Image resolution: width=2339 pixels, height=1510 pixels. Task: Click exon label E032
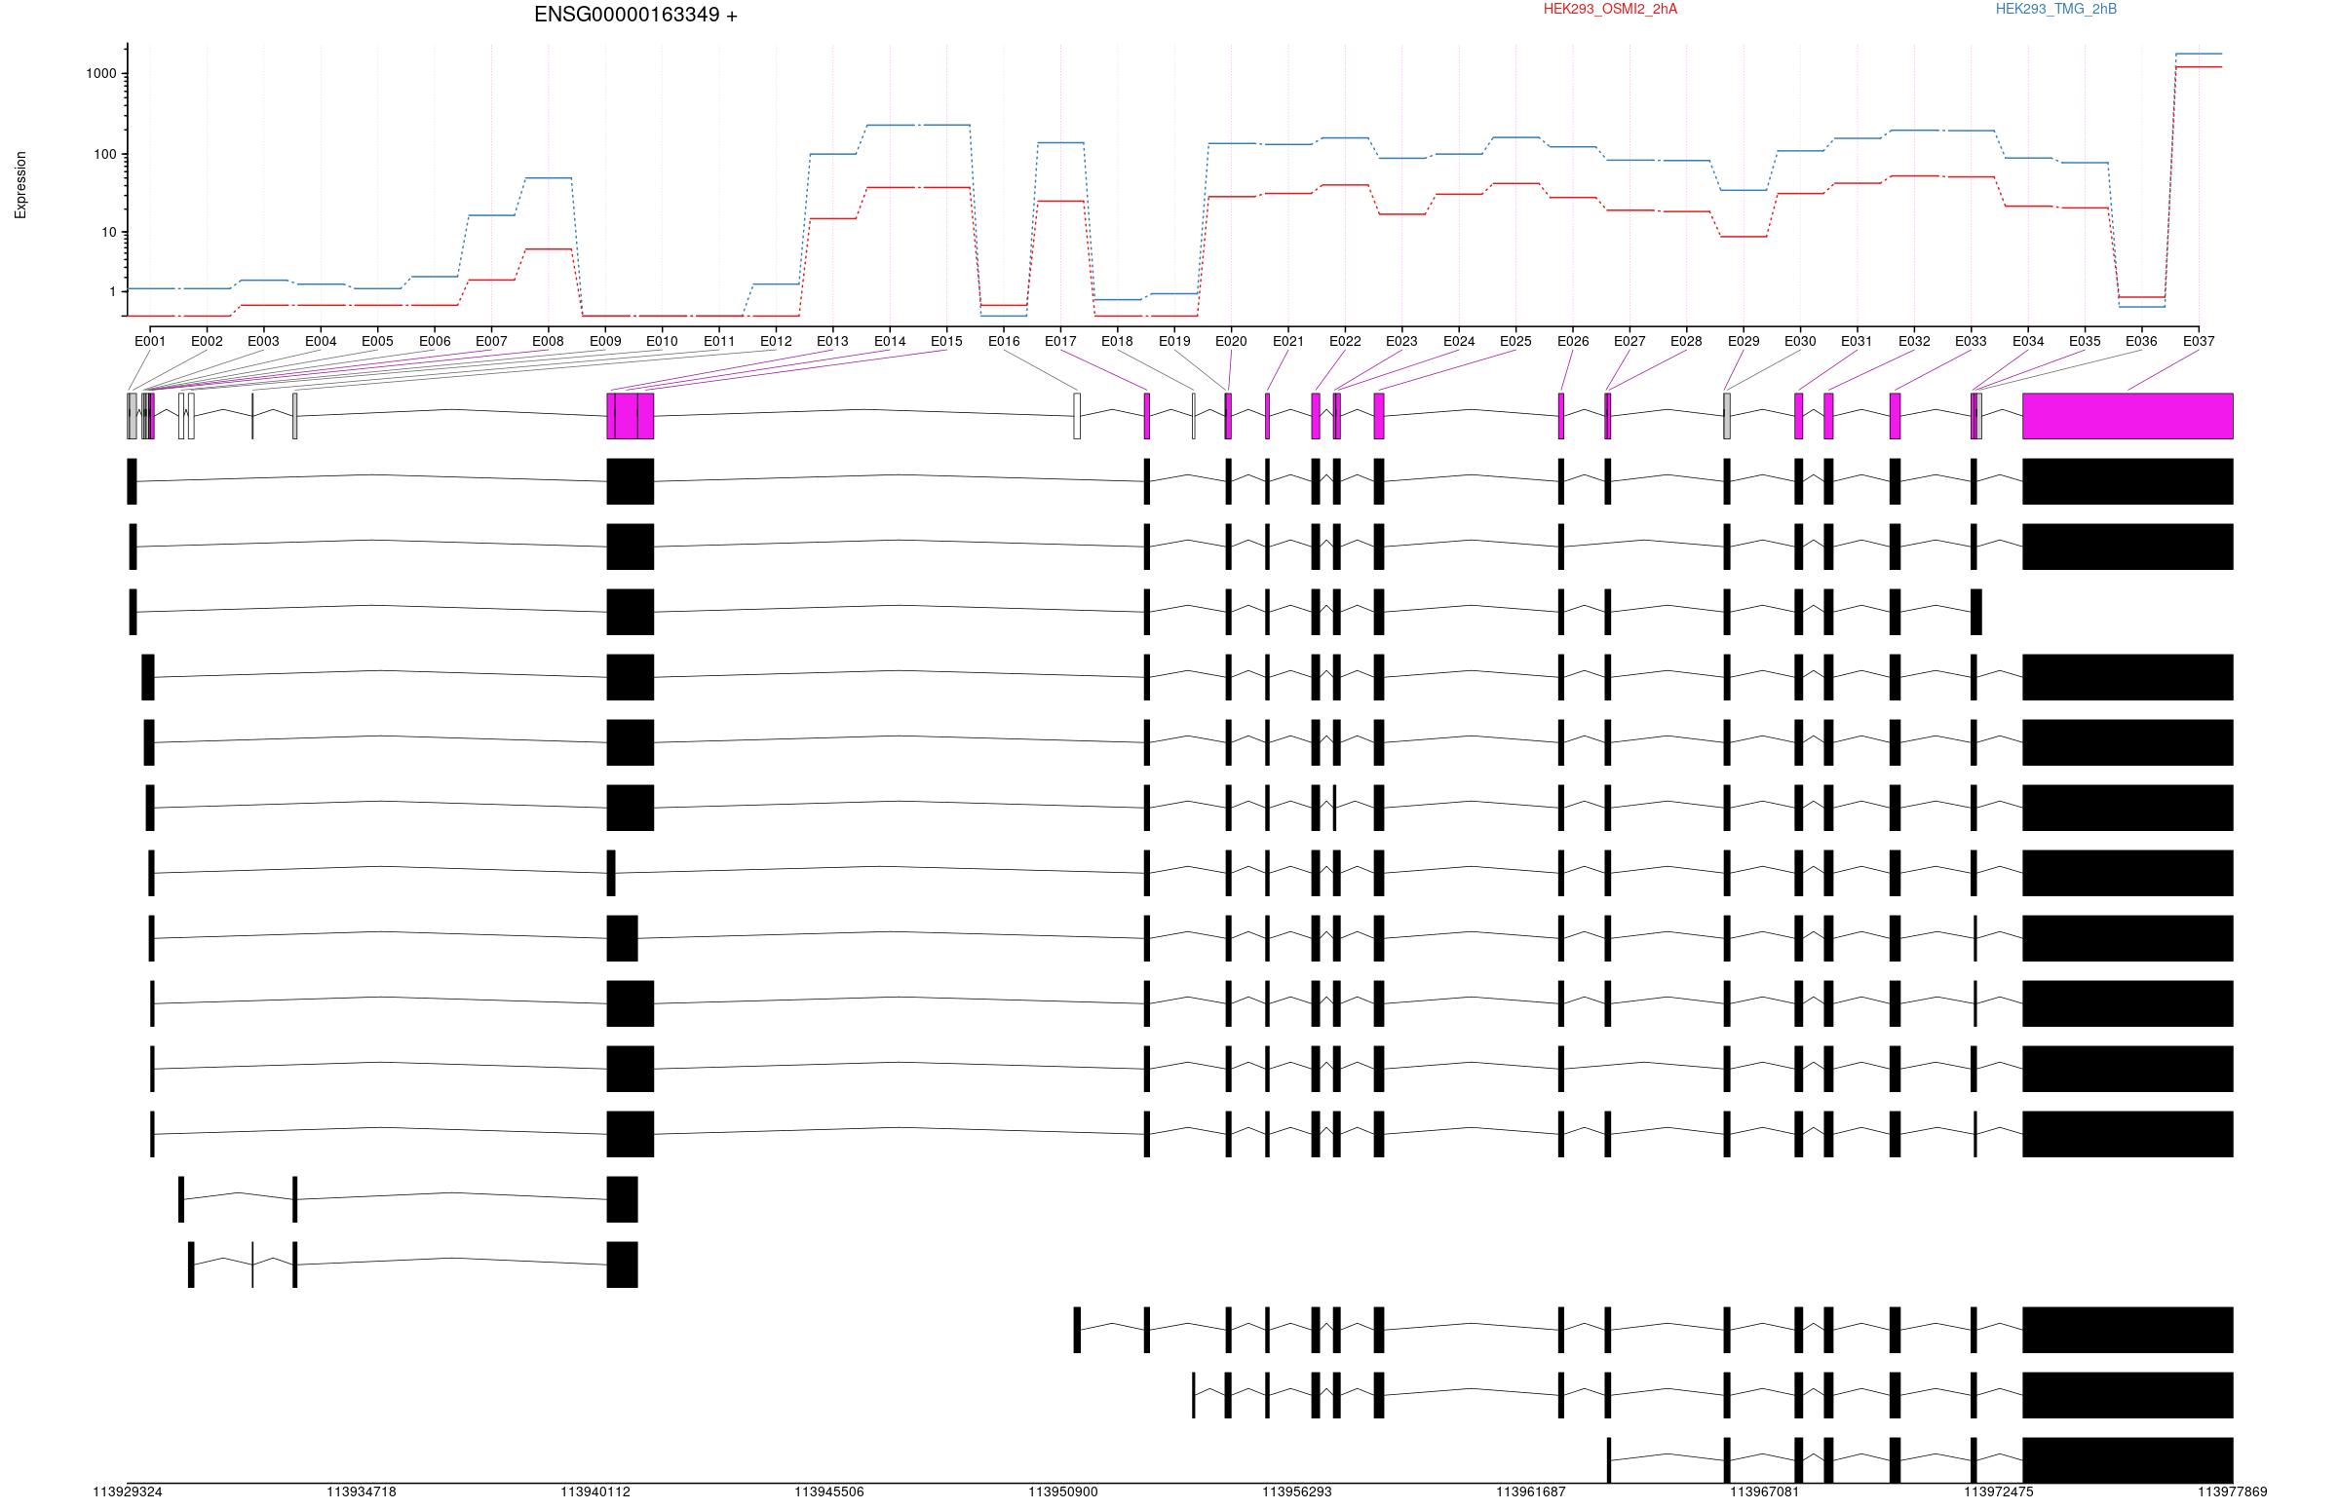1914,341
